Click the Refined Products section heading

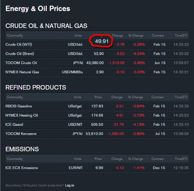click(x=36, y=87)
